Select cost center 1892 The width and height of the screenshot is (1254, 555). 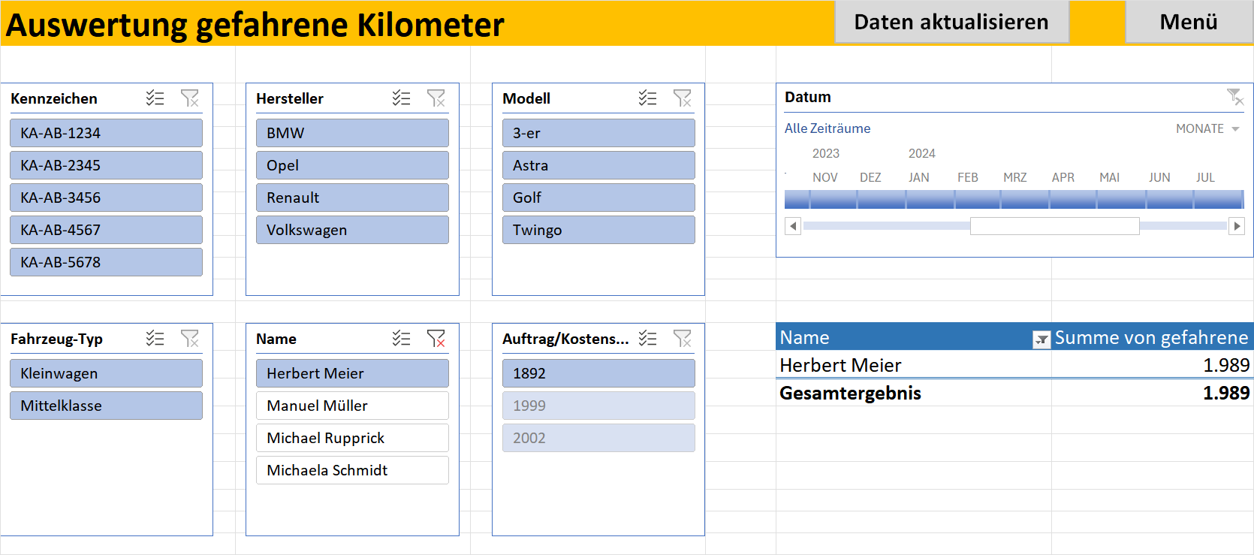pyautogui.click(x=598, y=373)
